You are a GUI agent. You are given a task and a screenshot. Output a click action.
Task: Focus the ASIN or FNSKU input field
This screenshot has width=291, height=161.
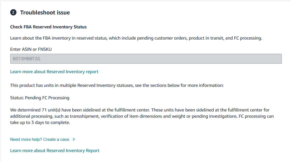pyautogui.click(x=146, y=59)
